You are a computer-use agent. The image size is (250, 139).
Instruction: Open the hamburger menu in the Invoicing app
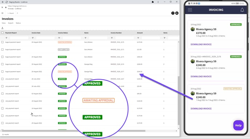[190, 10]
